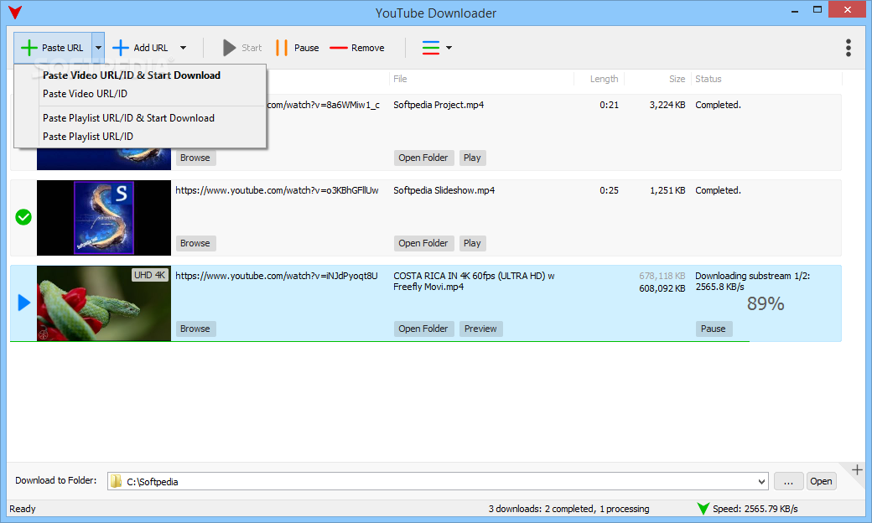Click Browse for Softpedia Project.mp4
The width and height of the screenshot is (872, 523).
tap(195, 158)
